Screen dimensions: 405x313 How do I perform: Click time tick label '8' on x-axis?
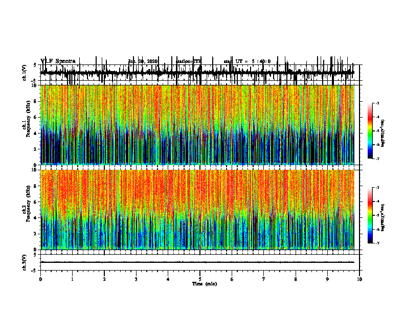(x=296, y=279)
